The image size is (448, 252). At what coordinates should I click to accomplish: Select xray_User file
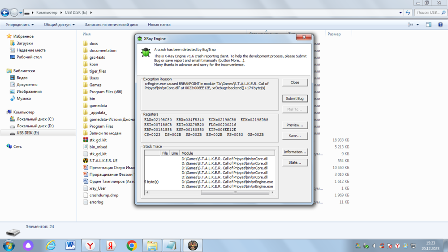pos(97,188)
